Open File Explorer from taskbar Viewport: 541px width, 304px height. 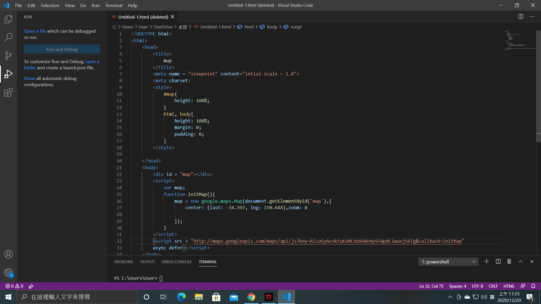click(x=199, y=297)
